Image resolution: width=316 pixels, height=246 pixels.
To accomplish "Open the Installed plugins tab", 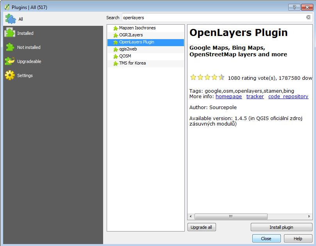I will click(x=53, y=33).
